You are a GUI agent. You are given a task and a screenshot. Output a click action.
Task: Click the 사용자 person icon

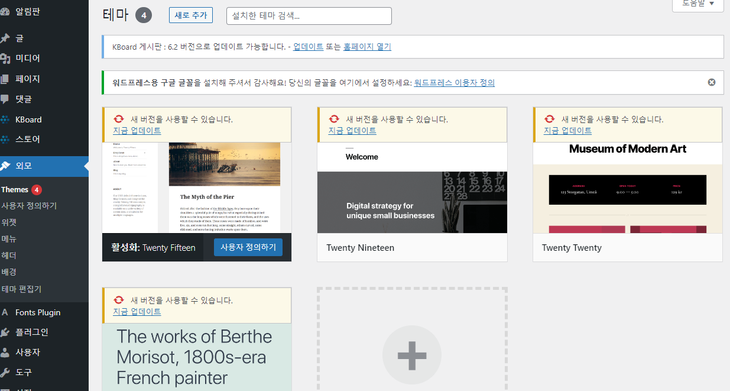5,353
